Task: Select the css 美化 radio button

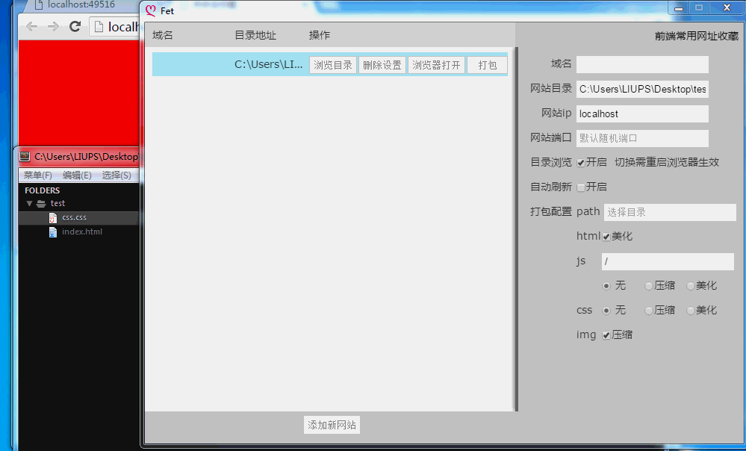Action: tap(691, 311)
